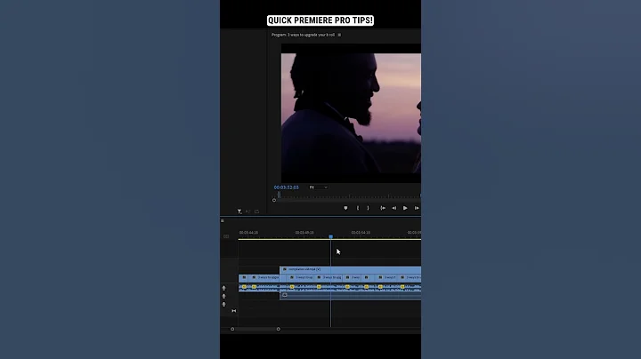This screenshot has height=359, width=641.
Task: Add a marker in Program monitor
Action: click(345, 208)
